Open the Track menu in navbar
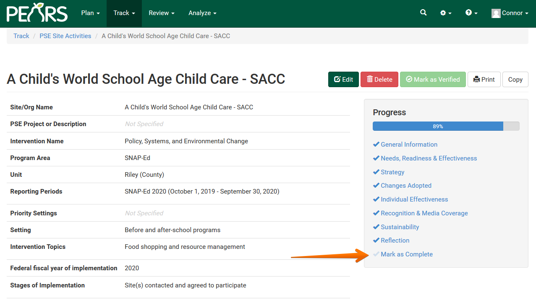The width and height of the screenshot is (536, 300). click(x=124, y=13)
